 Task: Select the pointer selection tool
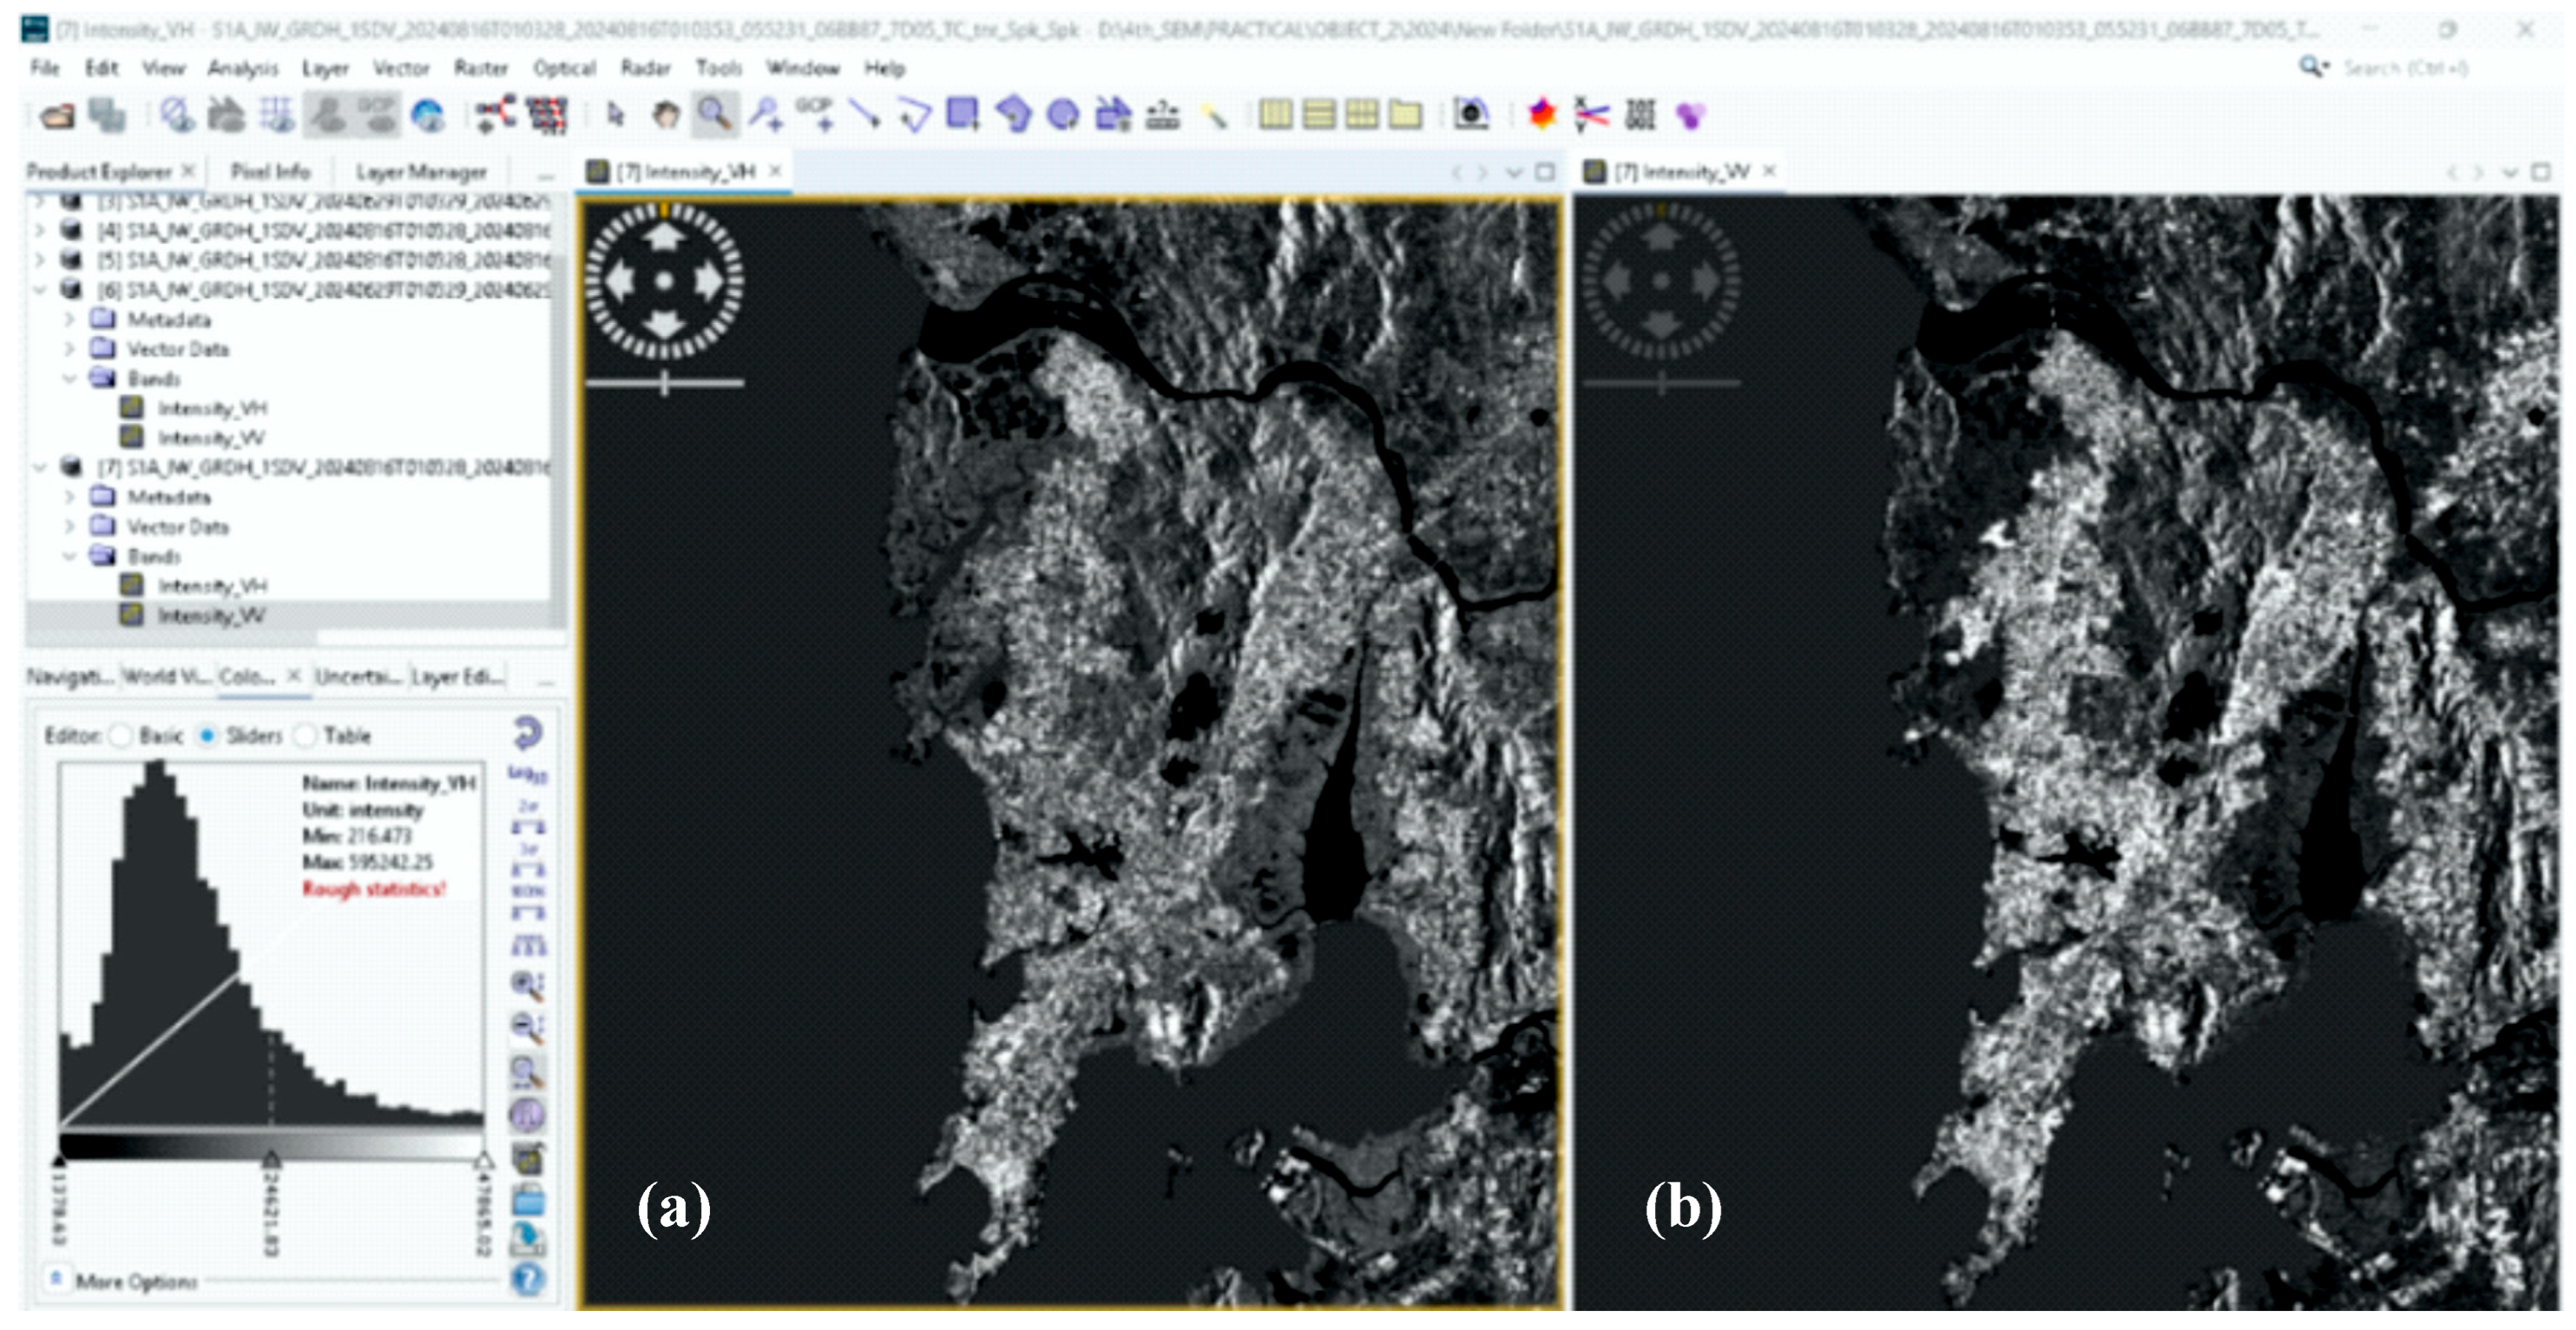pyautogui.click(x=616, y=115)
